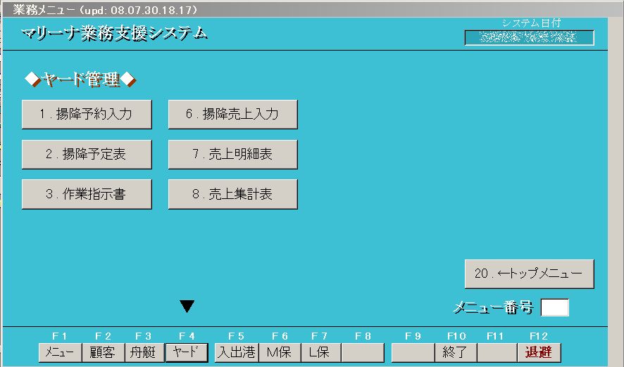Open 舟艇 using the F3 button
The height and width of the screenshot is (367, 624).
pos(144,352)
